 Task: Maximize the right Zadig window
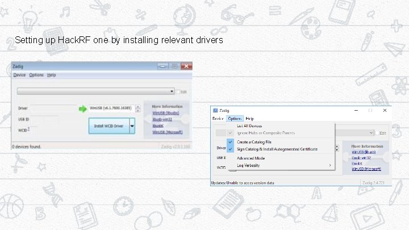pos(370,111)
